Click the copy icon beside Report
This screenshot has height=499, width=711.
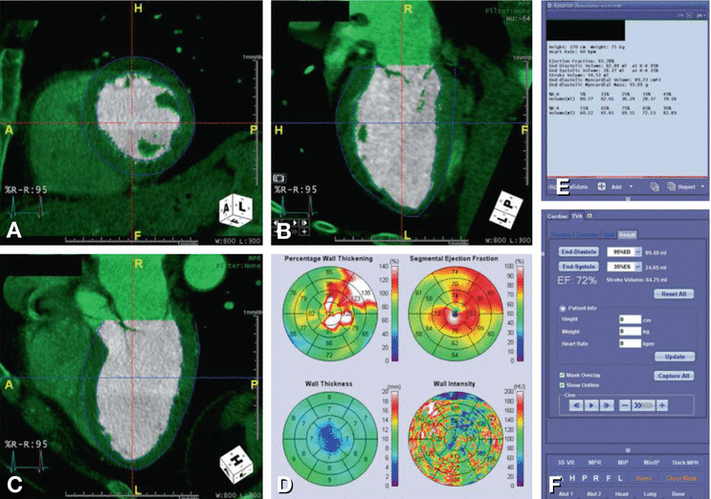[x=655, y=186]
